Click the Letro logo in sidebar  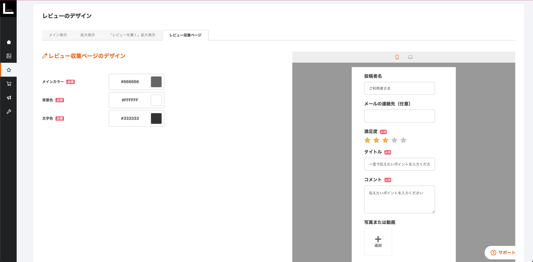8,9
